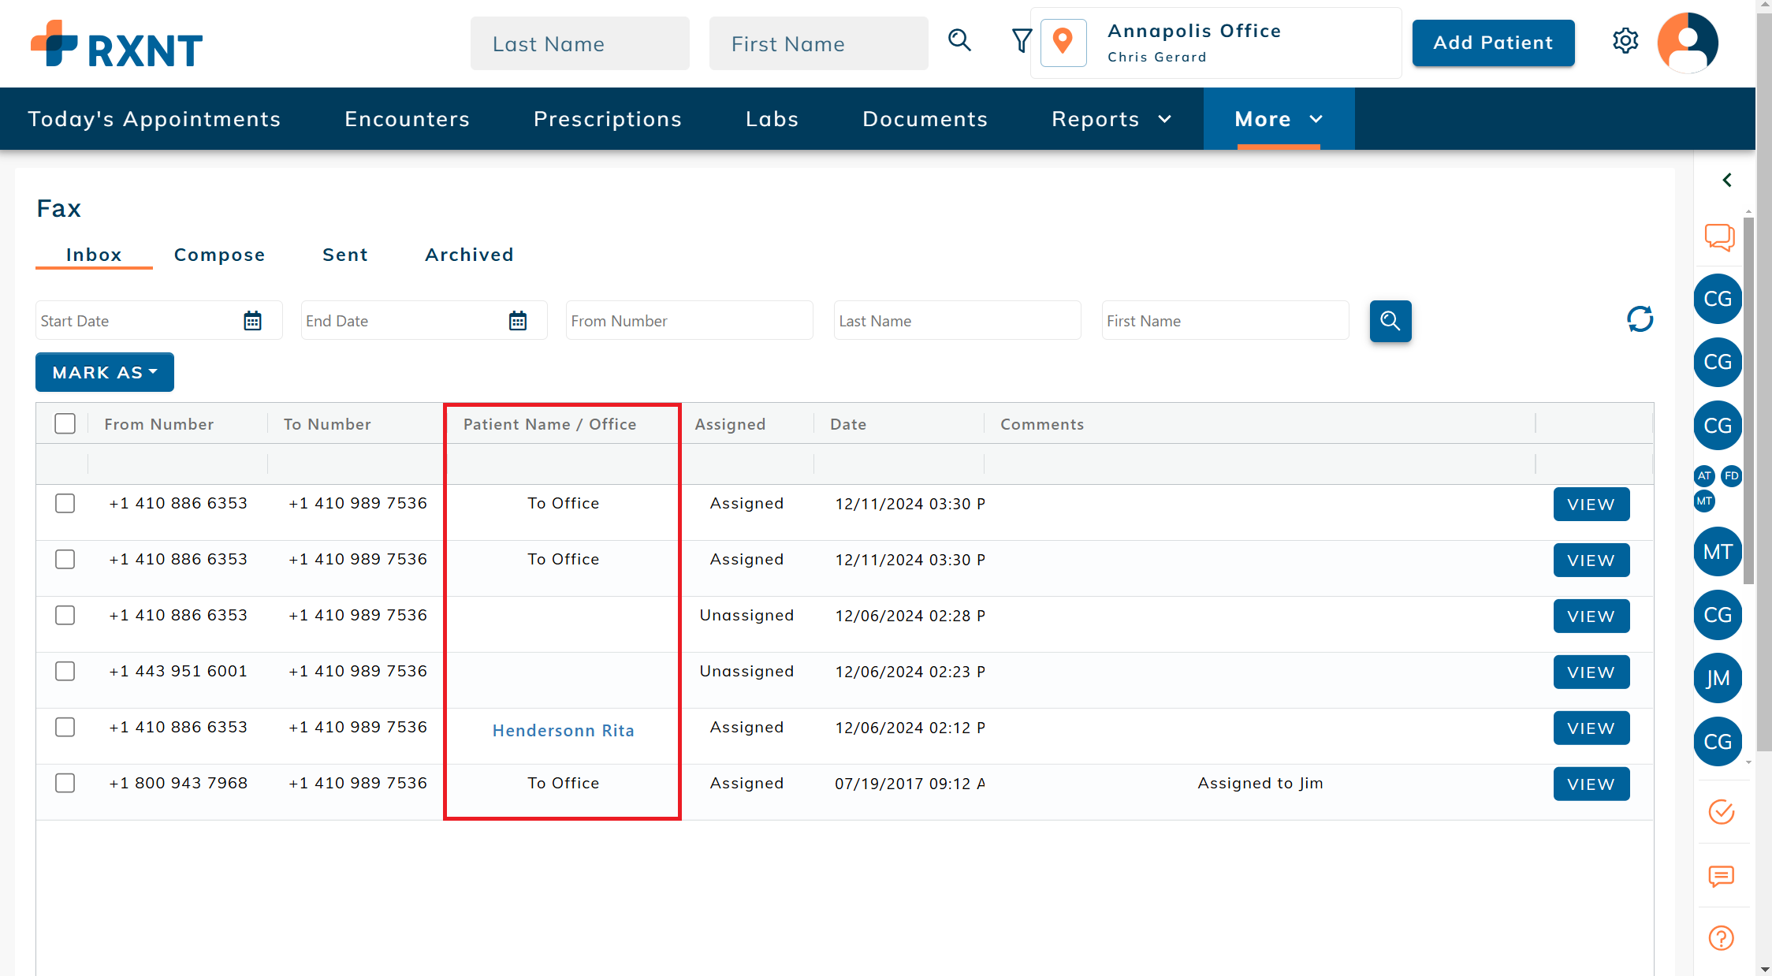Collapse the right sidebar with the arrow
This screenshot has height=976, width=1772.
(x=1727, y=181)
